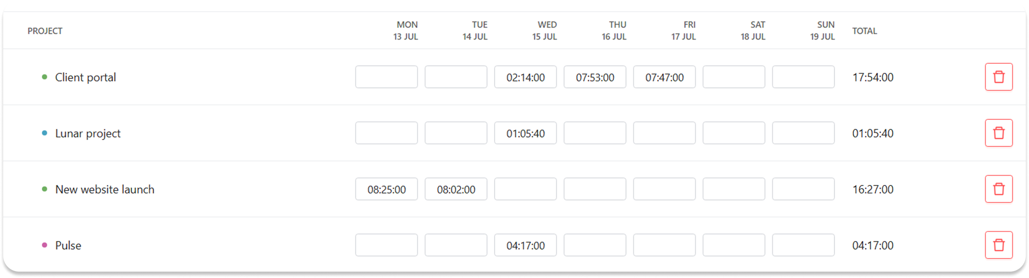Delete the Client portal row

[x=998, y=77]
